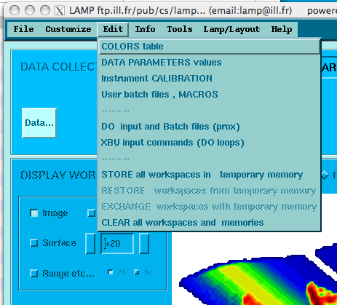Choose DATA PARAMETERS values
This screenshot has height=305, width=337.
(209, 63)
